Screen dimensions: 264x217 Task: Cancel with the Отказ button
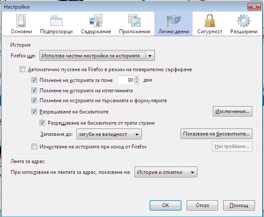[202, 205]
